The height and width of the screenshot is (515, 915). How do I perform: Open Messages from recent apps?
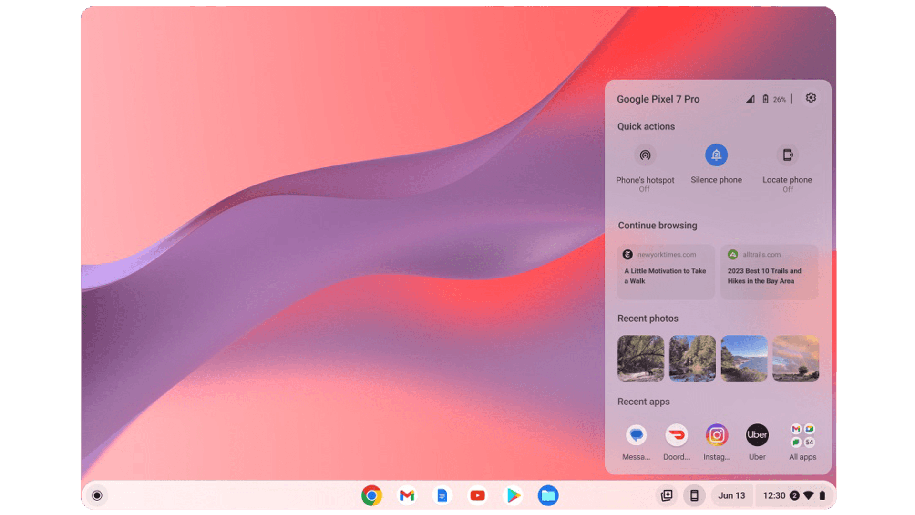pos(637,434)
